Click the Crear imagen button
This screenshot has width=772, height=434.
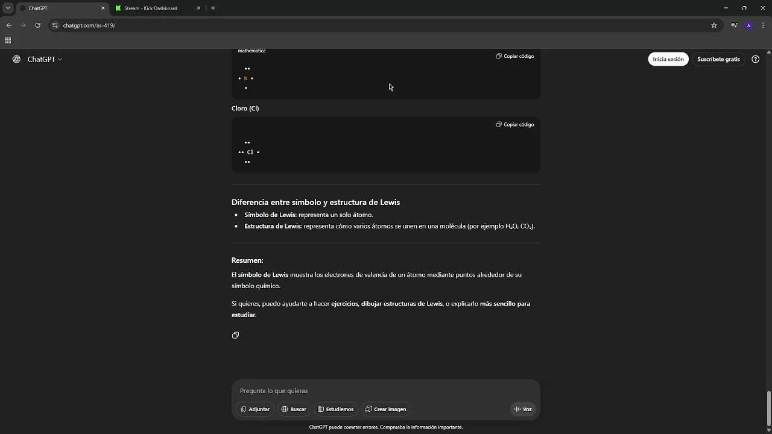coord(385,409)
